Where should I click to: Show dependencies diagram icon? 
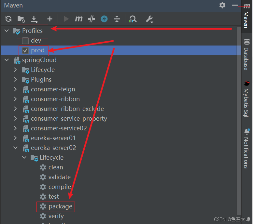pos(133,19)
